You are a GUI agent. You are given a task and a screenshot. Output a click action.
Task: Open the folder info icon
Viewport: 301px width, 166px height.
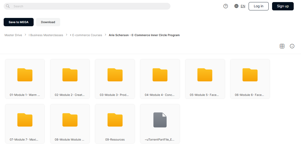click(292, 46)
